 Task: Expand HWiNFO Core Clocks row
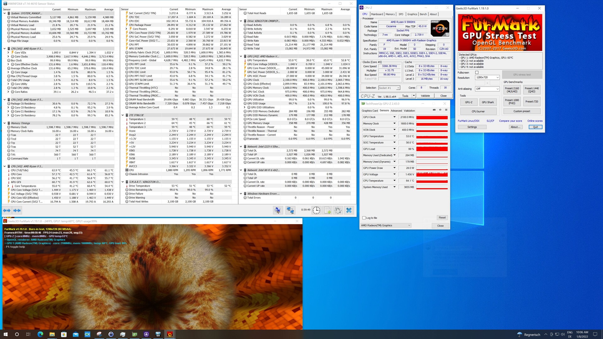[8, 56]
